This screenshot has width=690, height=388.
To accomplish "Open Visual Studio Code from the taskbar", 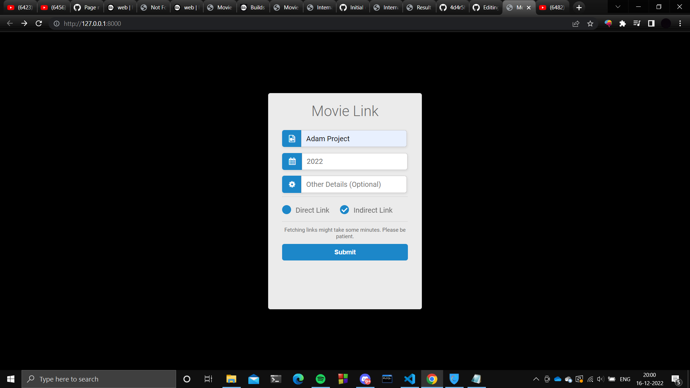I will click(x=409, y=379).
